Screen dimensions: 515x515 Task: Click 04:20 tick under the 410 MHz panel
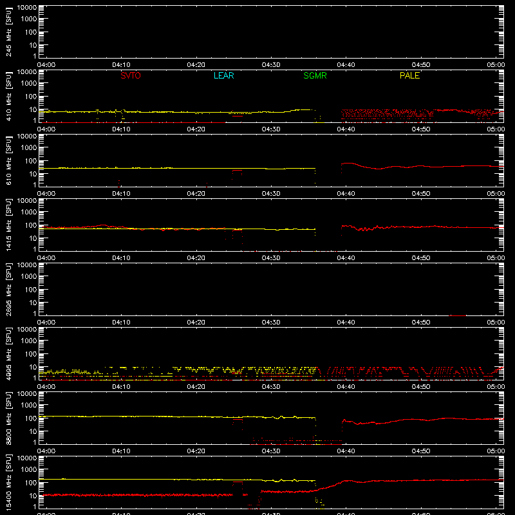click(x=196, y=129)
